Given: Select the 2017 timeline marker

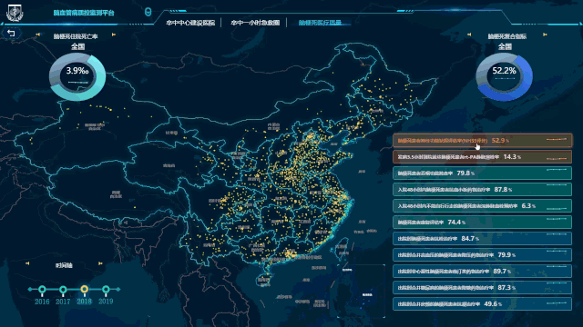Looking at the screenshot, I should tap(63, 290).
